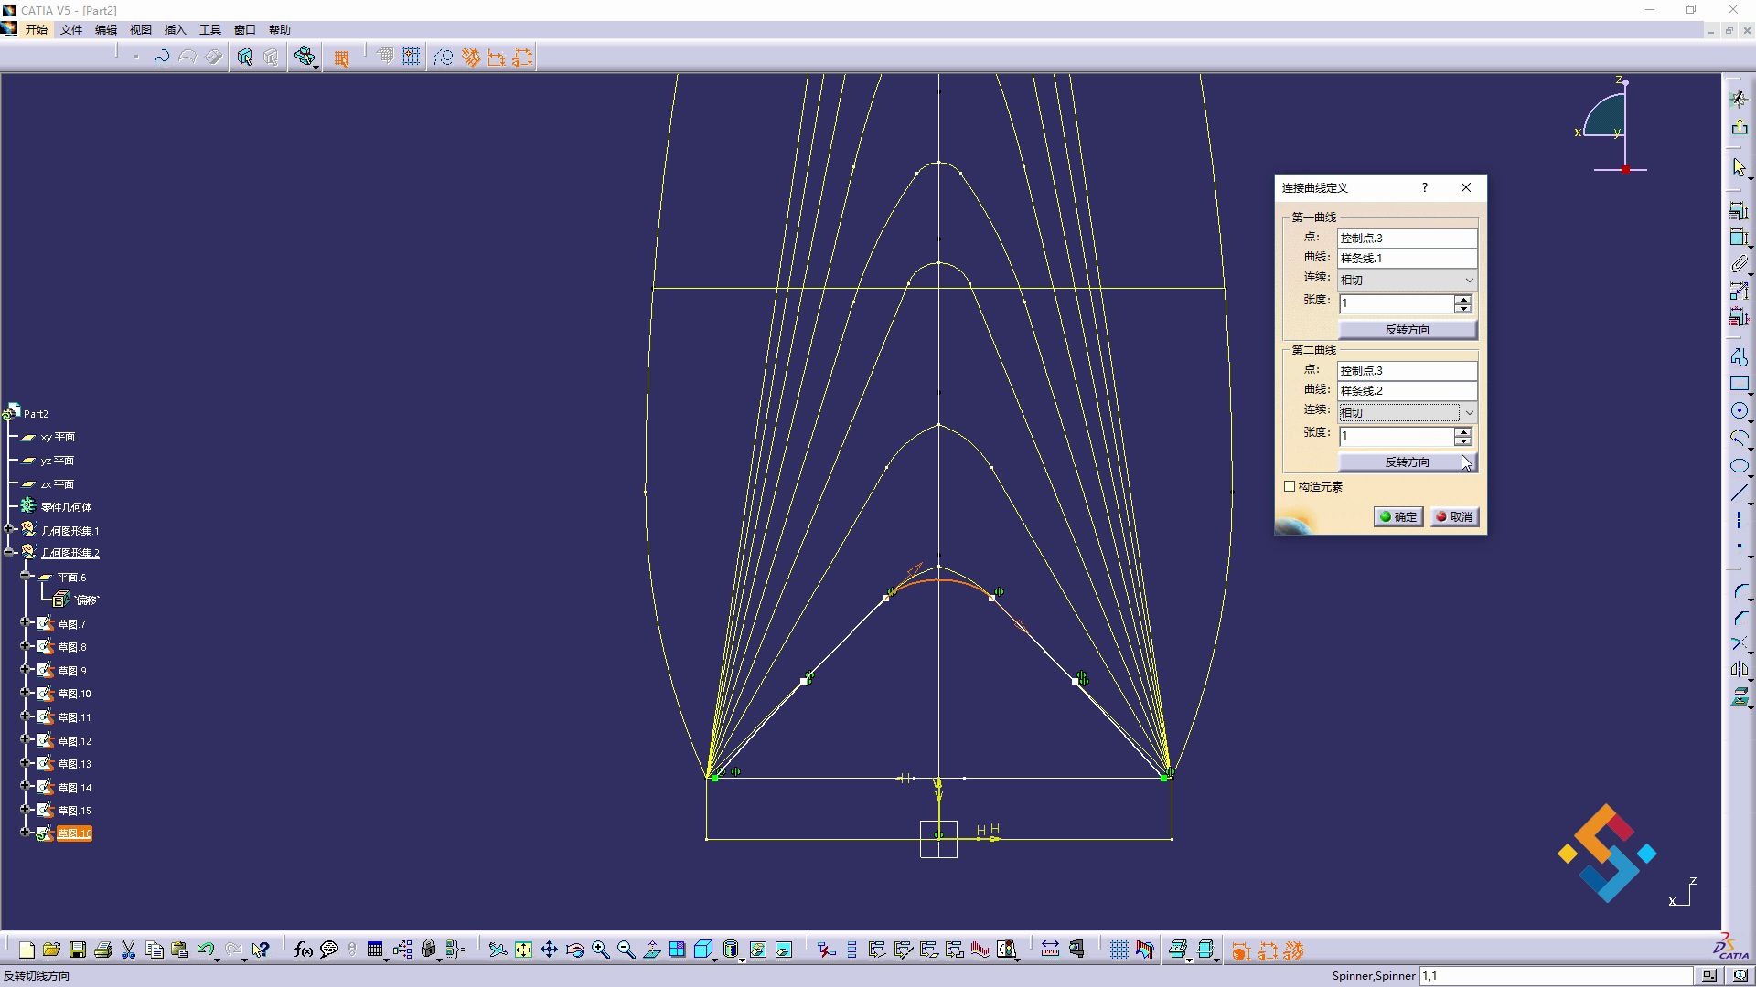
Task: Increase first curve 张度 with up arrow
Action: tap(1463, 299)
